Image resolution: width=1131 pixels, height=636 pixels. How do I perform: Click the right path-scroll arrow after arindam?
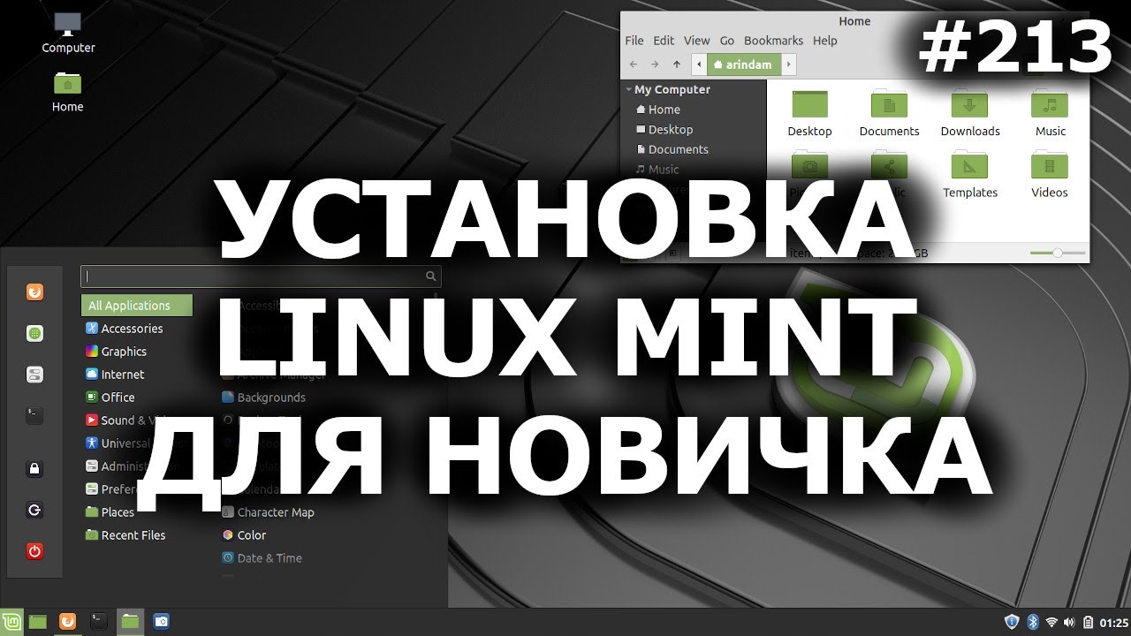pyautogui.click(x=788, y=64)
